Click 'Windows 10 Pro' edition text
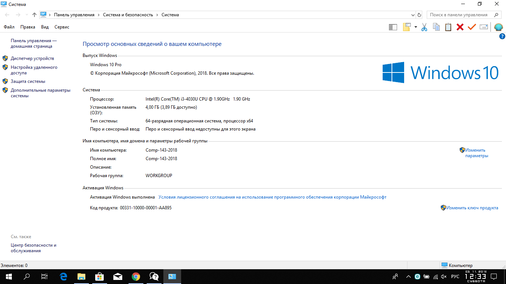The height and width of the screenshot is (284, 506). (106, 65)
